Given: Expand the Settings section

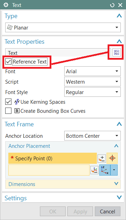Looking at the screenshot, I should (119, 198).
